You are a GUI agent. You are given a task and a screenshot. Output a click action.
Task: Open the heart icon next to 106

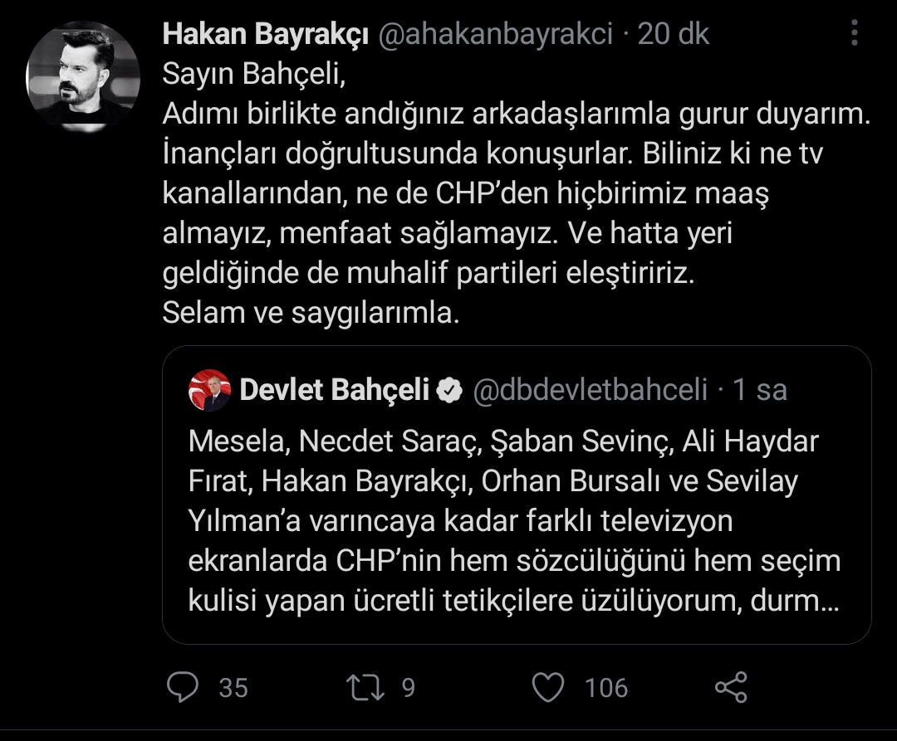click(x=550, y=688)
